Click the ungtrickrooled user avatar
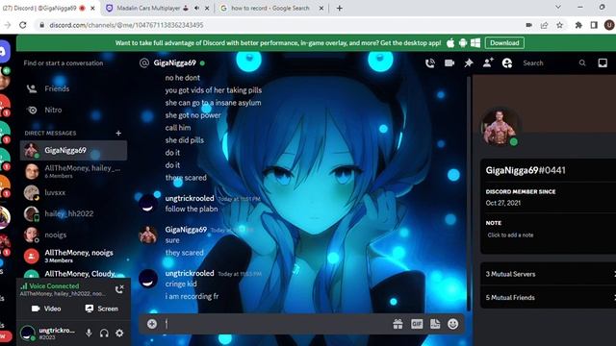Image resolution: width=616 pixels, height=346 pixels. (28, 334)
